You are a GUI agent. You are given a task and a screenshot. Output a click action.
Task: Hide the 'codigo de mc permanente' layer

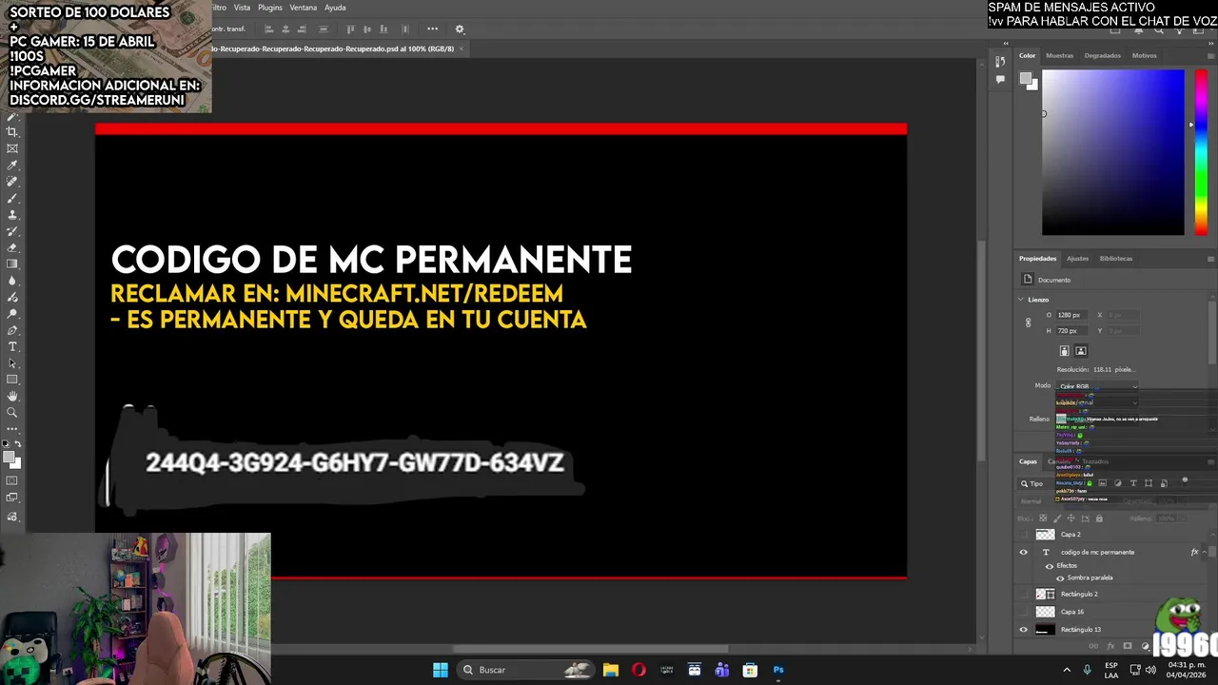coord(1024,552)
